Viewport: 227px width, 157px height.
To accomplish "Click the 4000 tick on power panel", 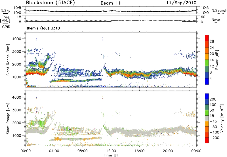I will (x=16, y=39).
